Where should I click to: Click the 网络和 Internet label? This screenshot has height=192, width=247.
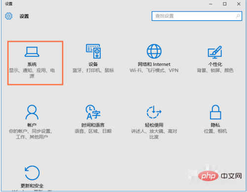coord(154,64)
